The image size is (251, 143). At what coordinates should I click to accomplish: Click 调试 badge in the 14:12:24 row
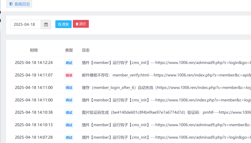pyautogui.click(x=69, y=63)
